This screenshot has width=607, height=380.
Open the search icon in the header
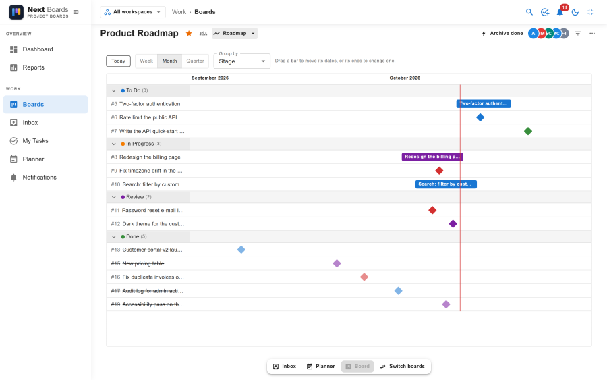point(529,12)
